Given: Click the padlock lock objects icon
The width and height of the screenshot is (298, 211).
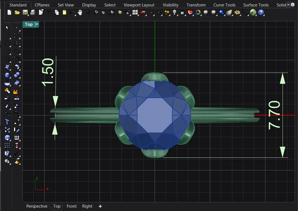Looking at the screenshot, I should tap(182, 13).
